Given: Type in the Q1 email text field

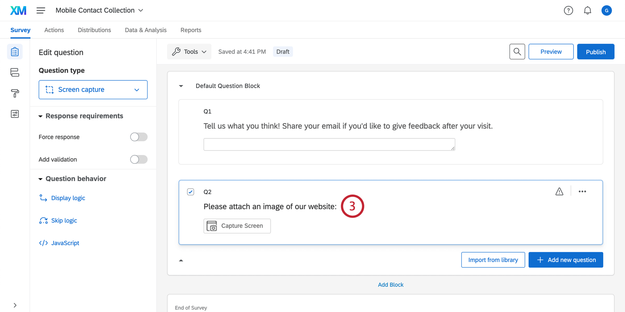Looking at the screenshot, I should click(x=329, y=144).
